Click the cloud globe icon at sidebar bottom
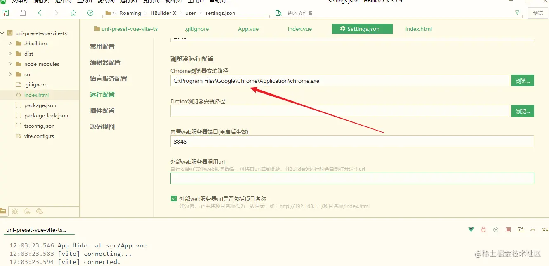The width and height of the screenshot is (549, 266). pyautogui.click(x=40, y=211)
